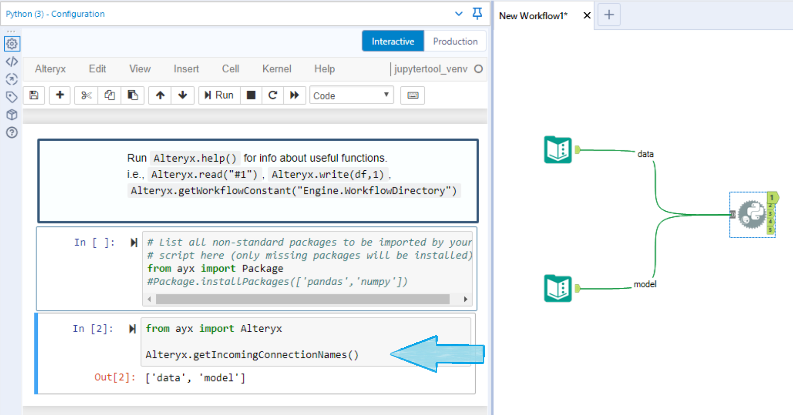Add a new workflow tab
793x415 pixels.
coord(609,15)
